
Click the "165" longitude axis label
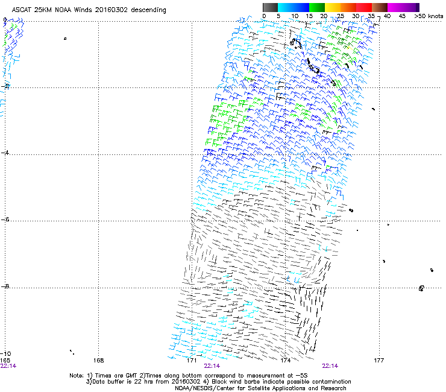pos(5,361)
